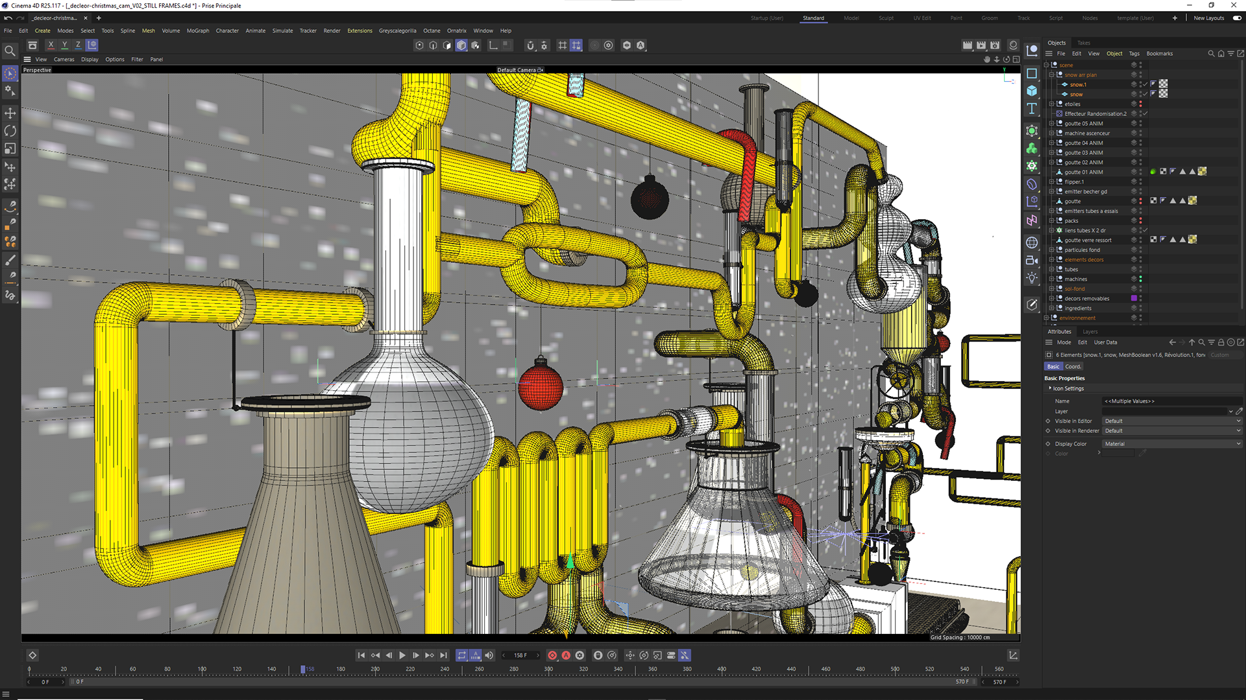Toggle visibility dots for etoiles object
Image resolution: width=1246 pixels, height=700 pixels.
[x=1140, y=104]
